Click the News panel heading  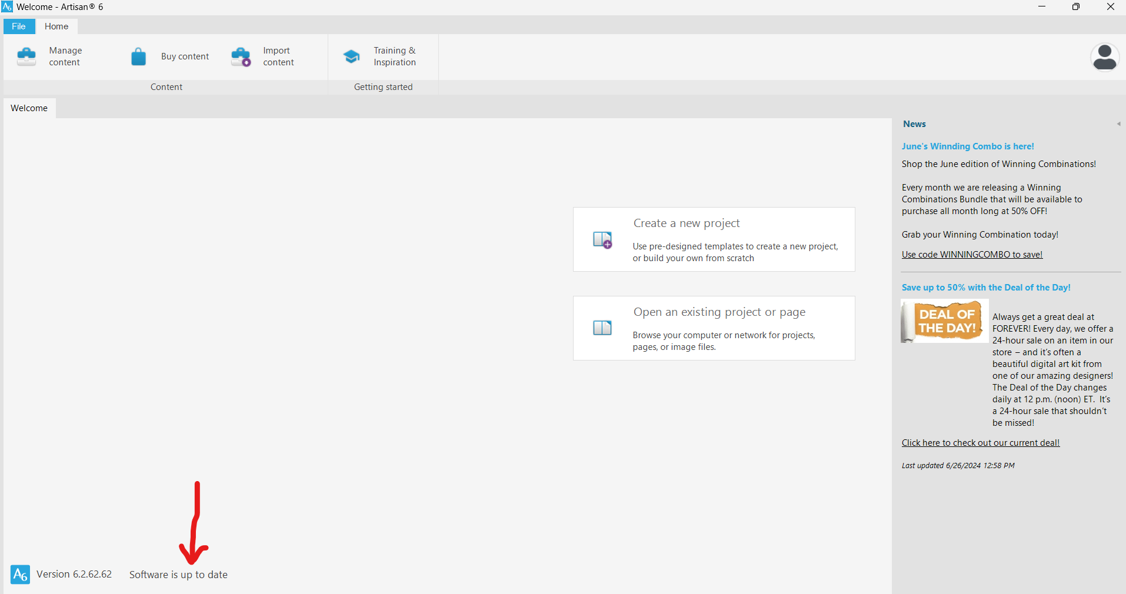point(914,124)
